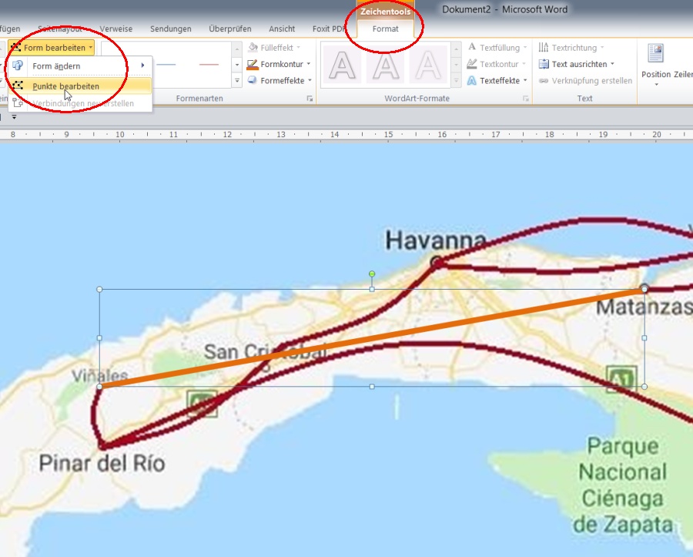
Task: Click the Formeffekte icon
Action: click(x=253, y=80)
